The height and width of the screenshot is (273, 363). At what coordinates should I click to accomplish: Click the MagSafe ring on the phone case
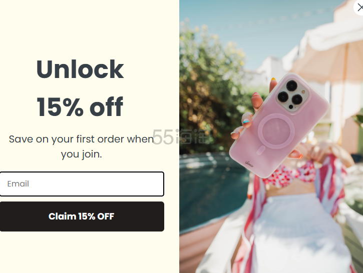pos(276,130)
